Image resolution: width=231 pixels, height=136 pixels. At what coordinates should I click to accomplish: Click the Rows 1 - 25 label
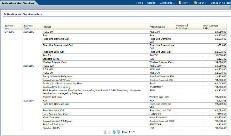tap(129, 132)
